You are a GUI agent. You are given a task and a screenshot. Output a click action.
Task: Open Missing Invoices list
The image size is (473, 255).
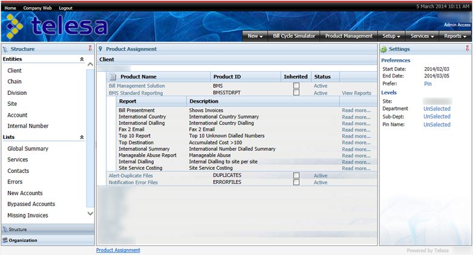27,215
